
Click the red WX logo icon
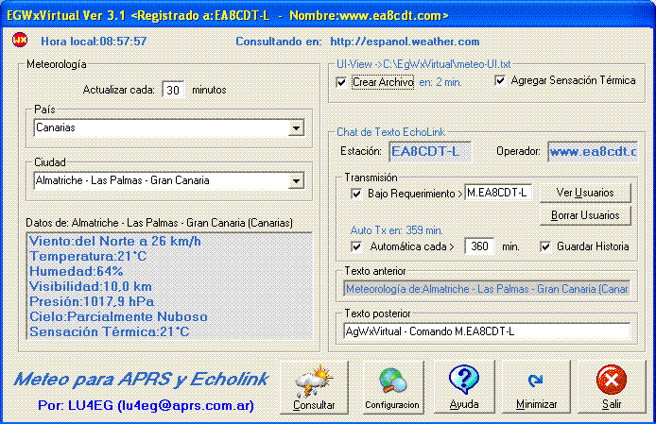click(x=20, y=41)
